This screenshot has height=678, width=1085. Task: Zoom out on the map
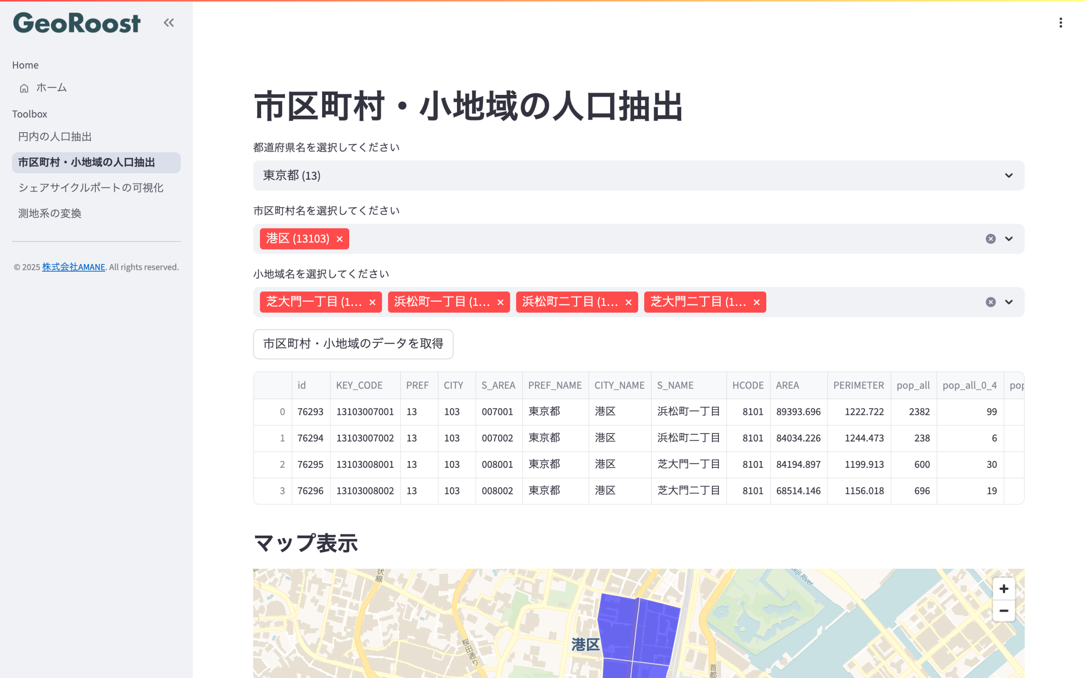pyautogui.click(x=1003, y=611)
